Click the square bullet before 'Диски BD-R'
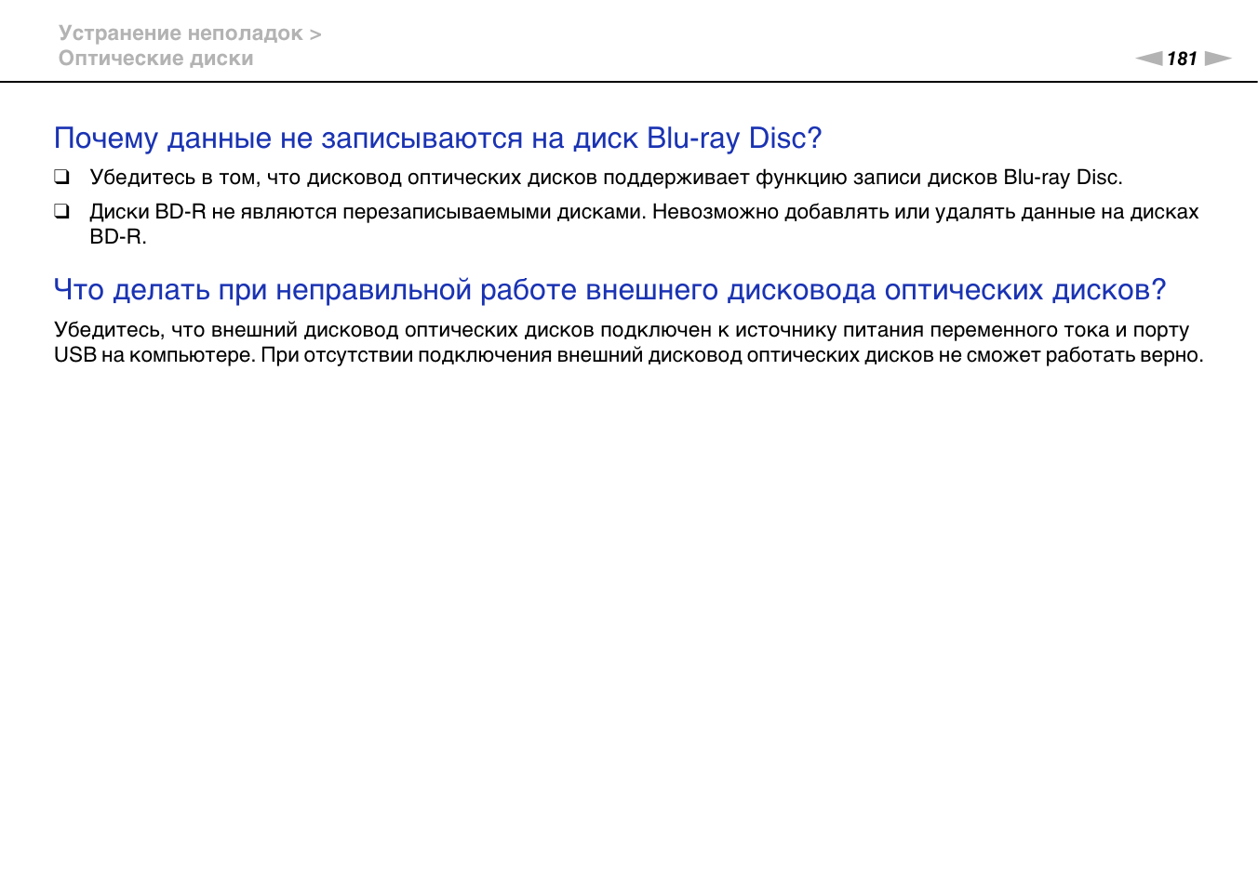Screen dimensions: 1258x887 [x=61, y=211]
